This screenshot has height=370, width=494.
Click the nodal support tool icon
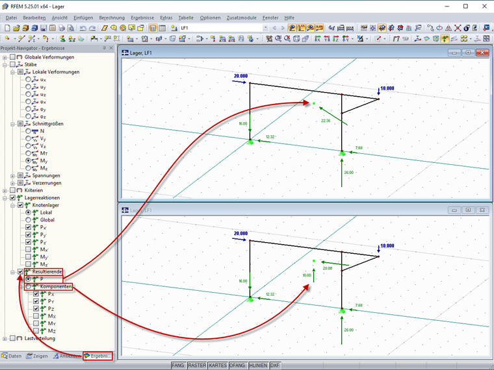62,39
